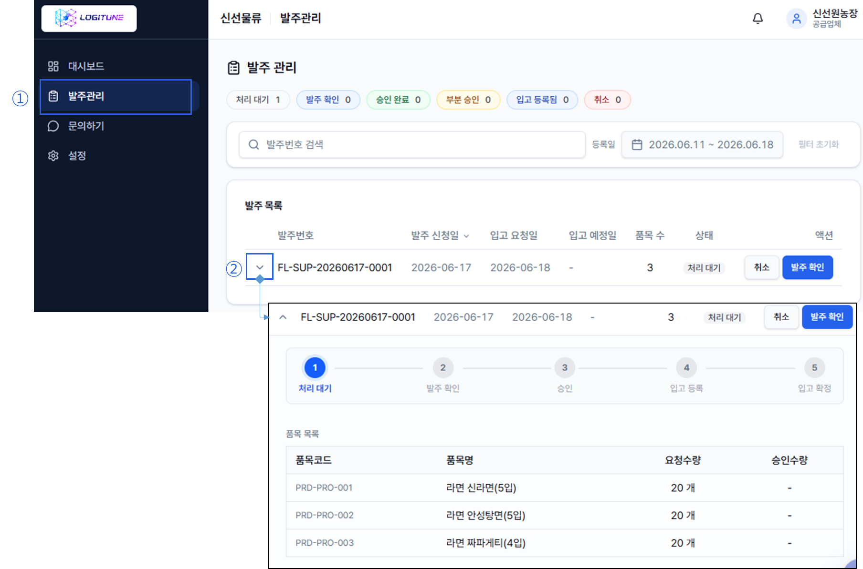863x569 pixels.
Task: Select 발주관리 in sidebar
Action: click(x=119, y=96)
